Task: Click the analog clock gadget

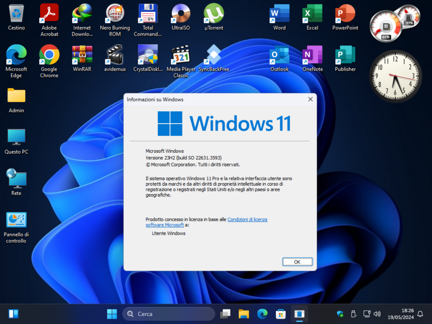Action: point(396,76)
